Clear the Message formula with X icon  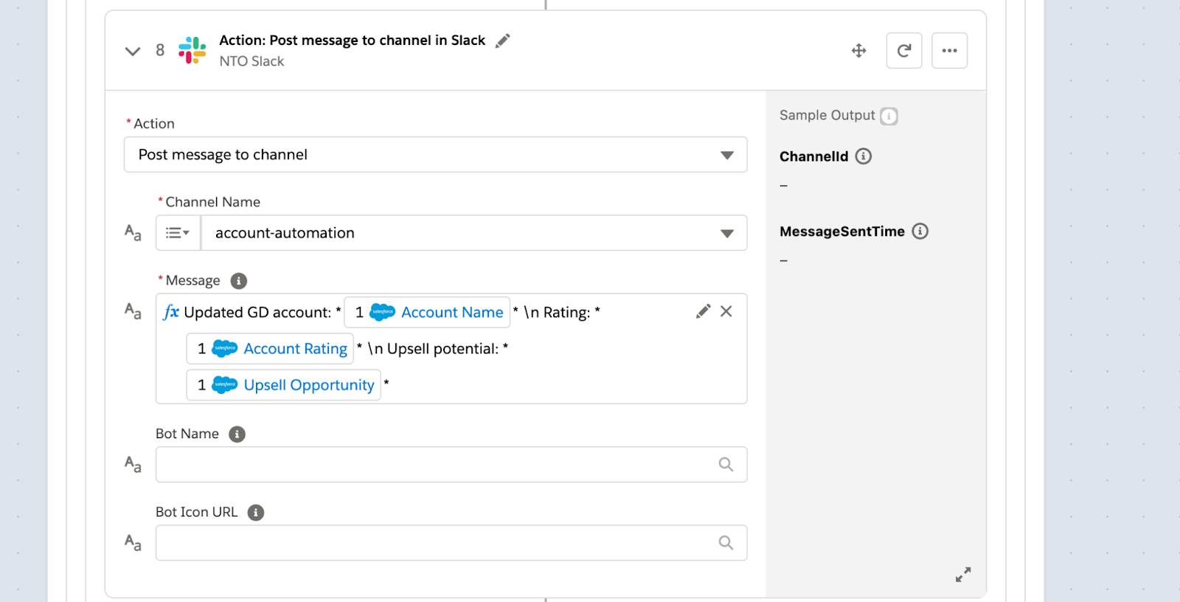(x=726, y=311)
